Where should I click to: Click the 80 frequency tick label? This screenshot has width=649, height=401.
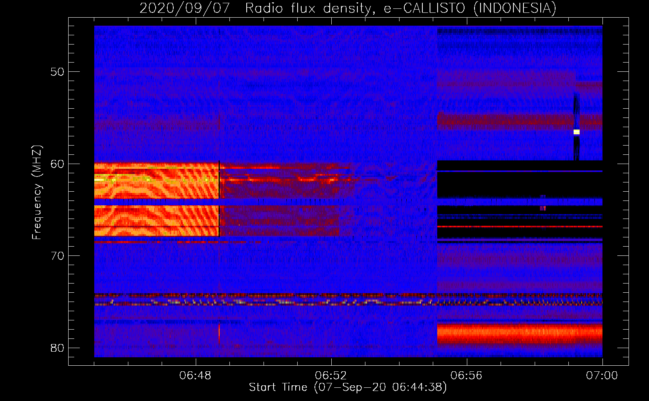pyautogui.click(x=58, y=348)
